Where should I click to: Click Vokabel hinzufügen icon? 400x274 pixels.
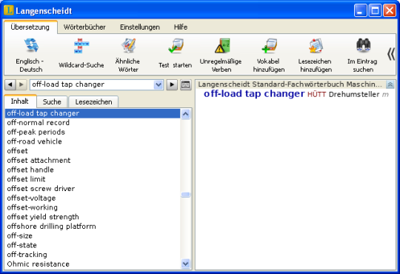(x=269, y=55)
